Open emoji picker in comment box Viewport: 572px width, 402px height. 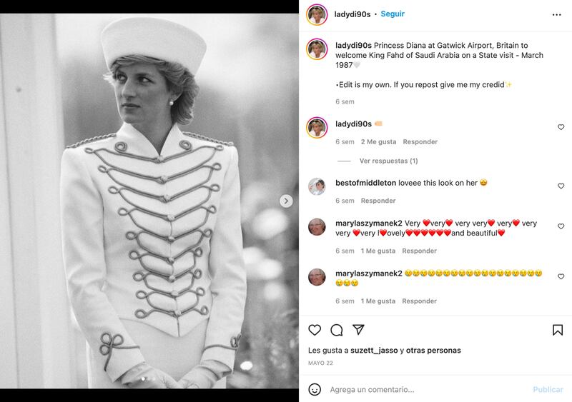pyautogui.click(x=315, y=390)
